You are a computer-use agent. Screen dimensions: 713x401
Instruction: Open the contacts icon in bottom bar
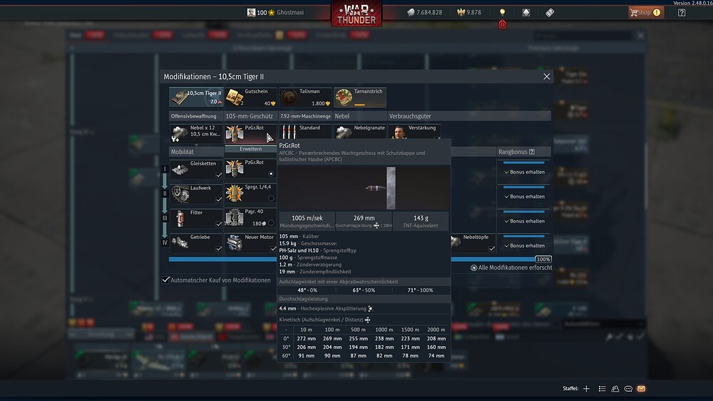(615, 389)
